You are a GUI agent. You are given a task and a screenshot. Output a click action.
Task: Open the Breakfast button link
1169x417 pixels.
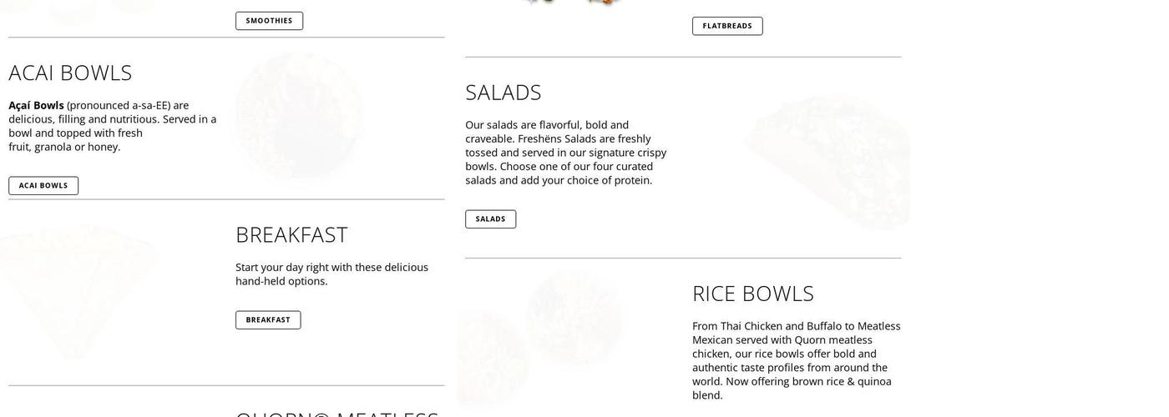(268, 320)
